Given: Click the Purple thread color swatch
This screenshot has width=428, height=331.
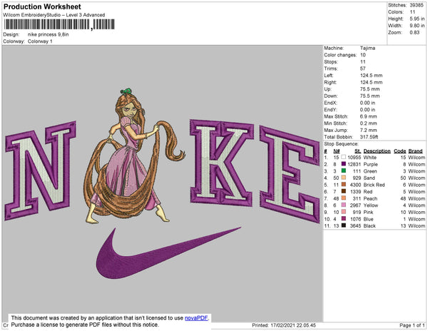Looking at the screenshot, I should point(343,164).
